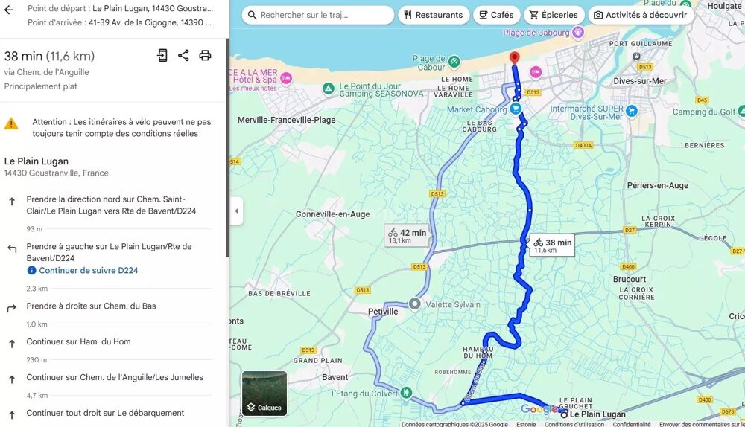Filter the map by Cafés
The width and height of the screenshot is (745, 427).
tap(496, 15)
